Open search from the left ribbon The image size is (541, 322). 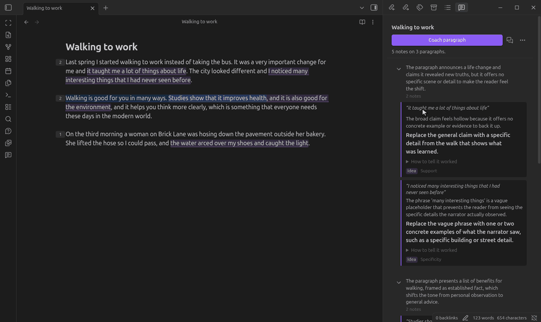tap(8, 119)
